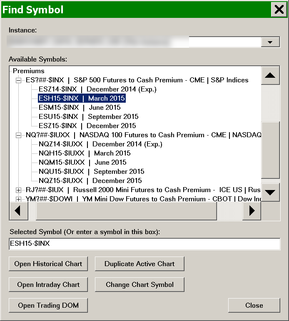Select NQZ14-$IUXX December 2014 (Exp.)

point(100,144)
